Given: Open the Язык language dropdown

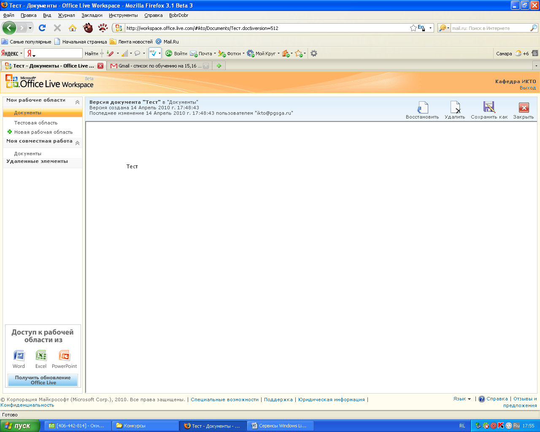Looking at the screenshot, I should 462,399.
